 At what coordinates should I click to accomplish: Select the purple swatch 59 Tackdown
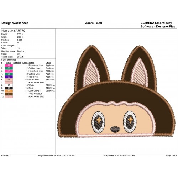(9, 77)
